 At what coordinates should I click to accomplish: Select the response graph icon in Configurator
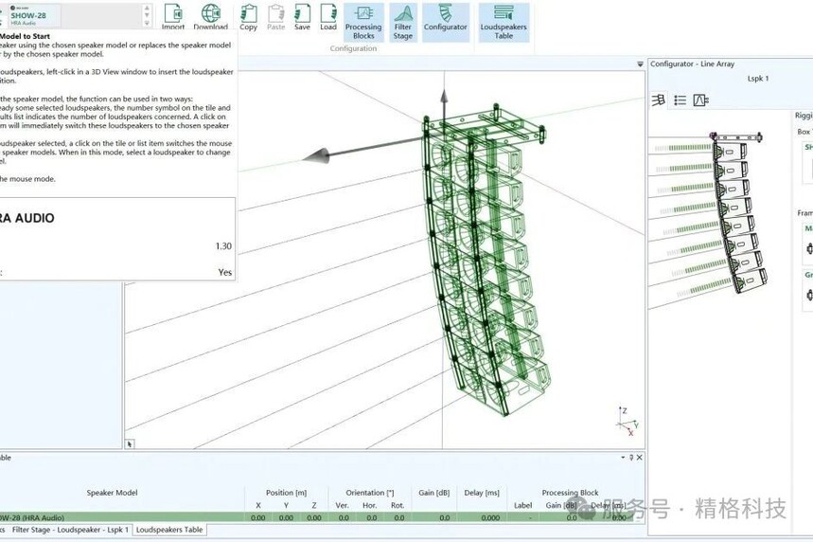[701, 100]
